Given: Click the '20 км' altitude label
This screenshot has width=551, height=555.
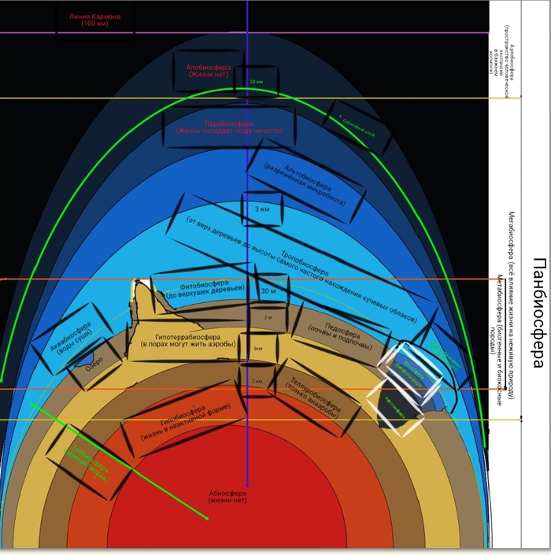Looking at the screenshot, I should (256, 82).
